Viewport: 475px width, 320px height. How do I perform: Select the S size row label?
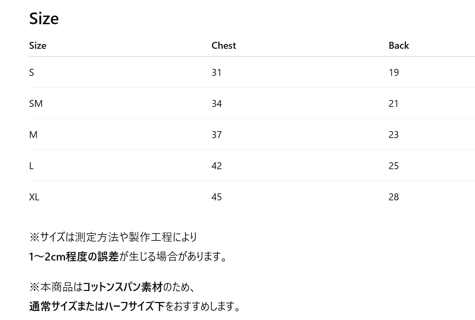pos(31,73)
